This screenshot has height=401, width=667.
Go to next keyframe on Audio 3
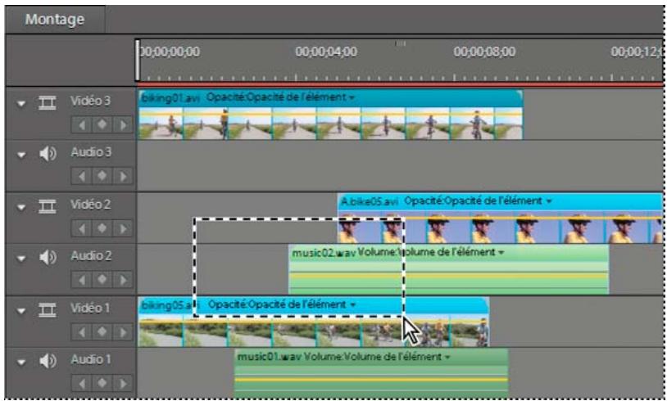[123, 176]
